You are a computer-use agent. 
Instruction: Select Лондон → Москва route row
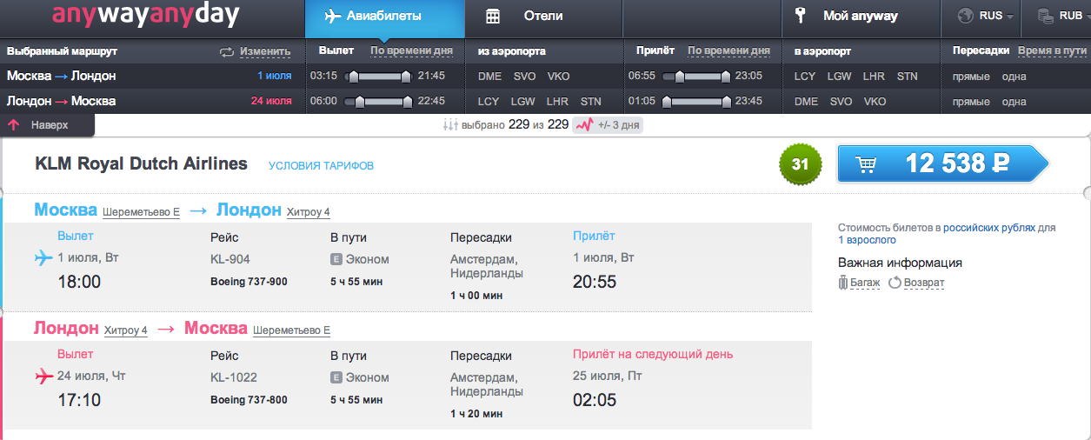(x=152, y=102)
